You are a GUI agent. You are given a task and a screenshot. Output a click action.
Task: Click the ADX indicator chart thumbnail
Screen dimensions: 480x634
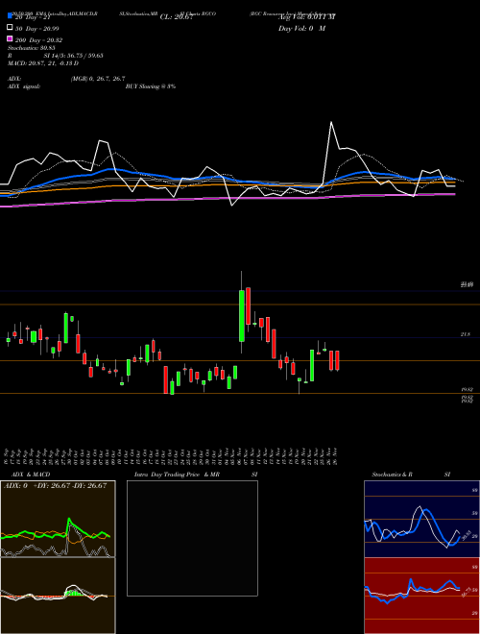click(58, 519)
